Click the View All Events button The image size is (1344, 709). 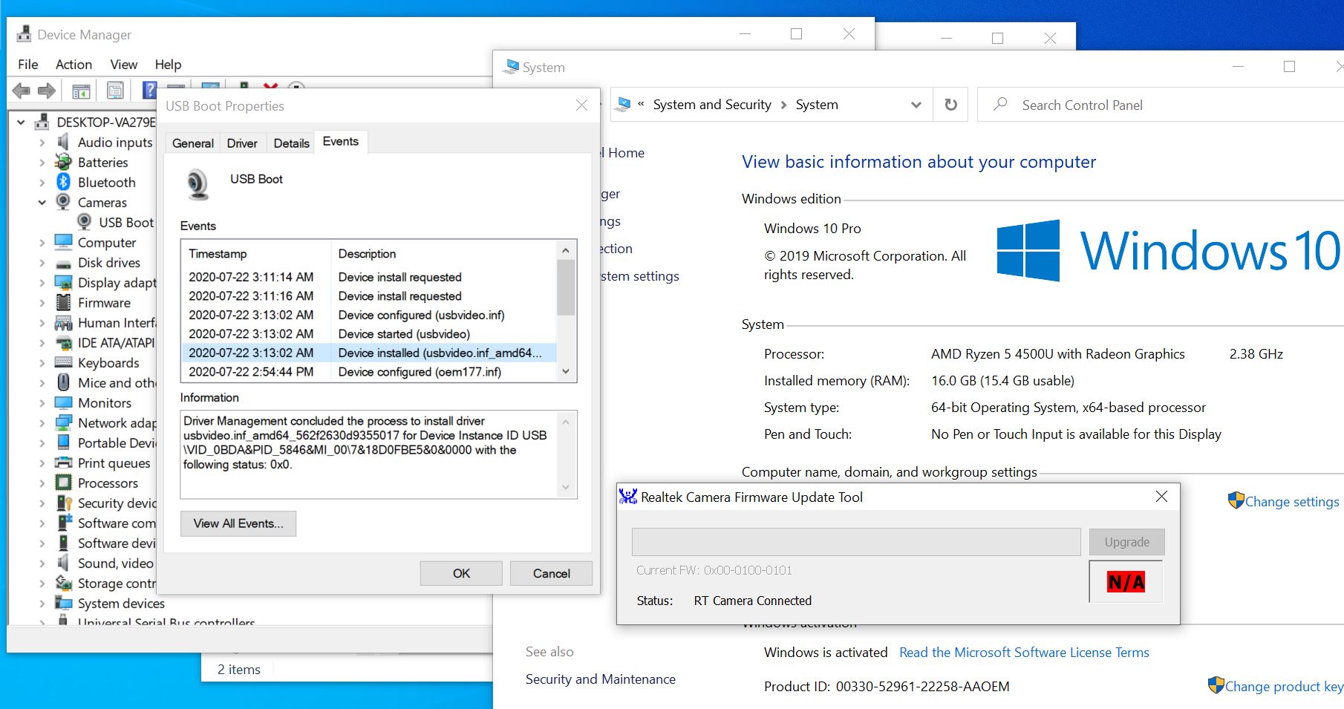(x=238, y=523)
